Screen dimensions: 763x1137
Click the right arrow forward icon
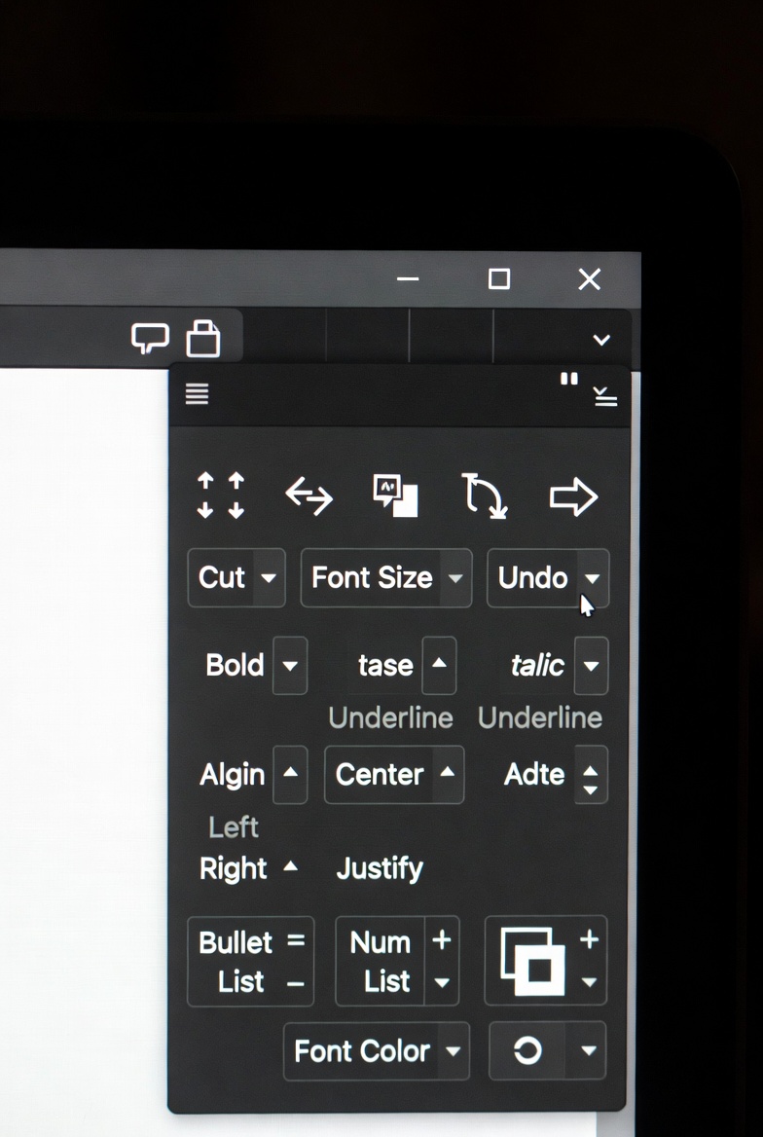click(573, 497)
